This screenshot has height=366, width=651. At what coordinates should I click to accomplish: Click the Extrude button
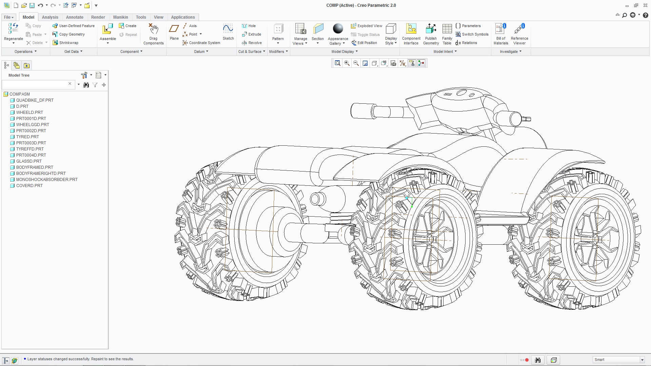(x=251, y=34)
